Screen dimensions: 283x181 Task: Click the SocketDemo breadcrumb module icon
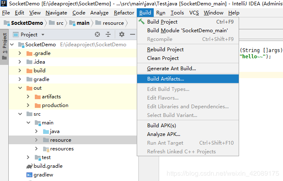[7, 23]
